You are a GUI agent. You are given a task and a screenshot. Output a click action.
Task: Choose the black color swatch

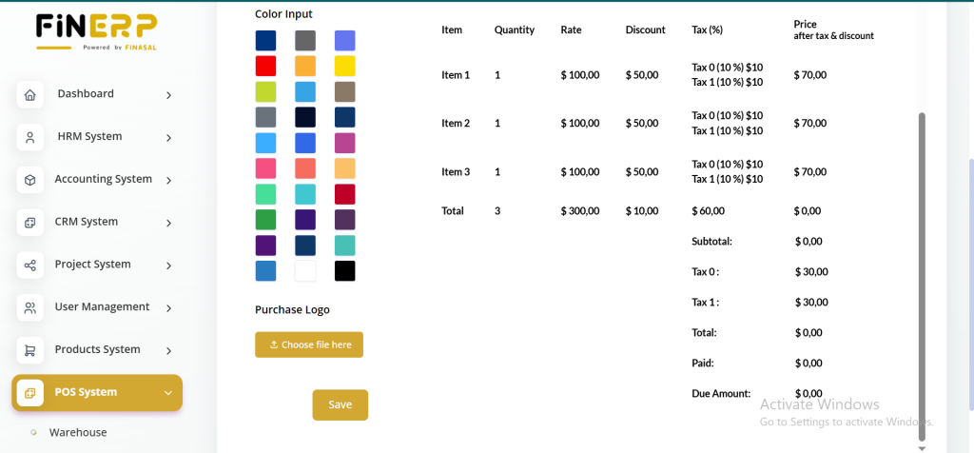[x=344, y=271]
